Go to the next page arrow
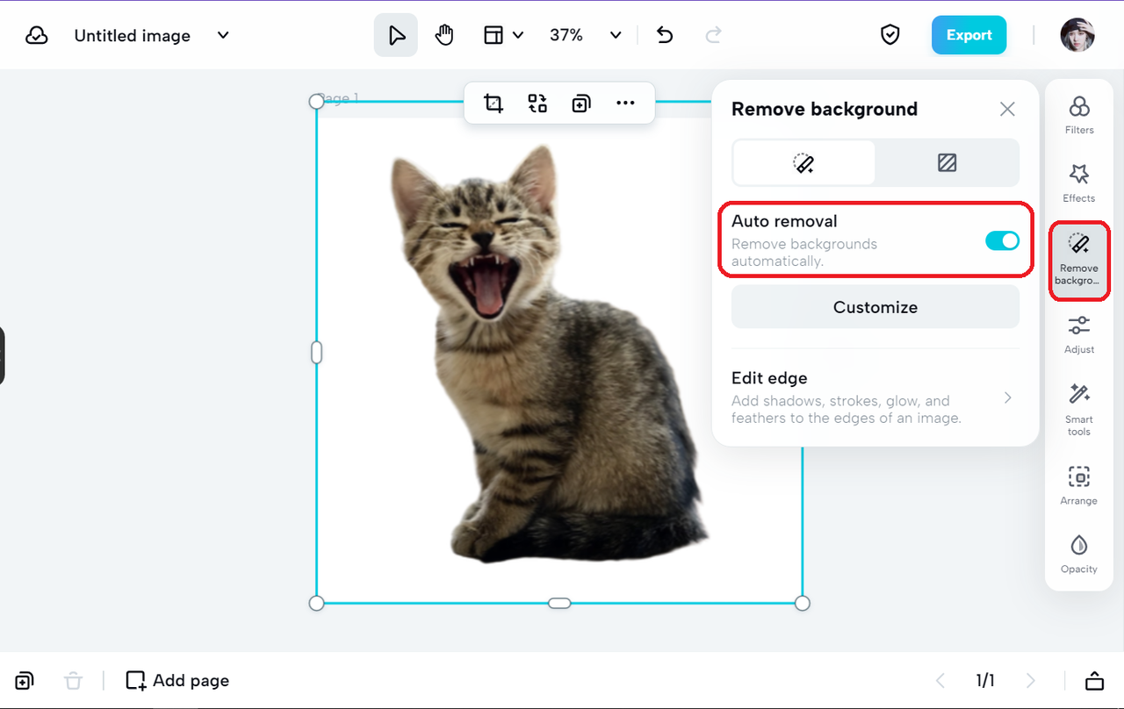The image size is (1124, 709). point(1031,680)
